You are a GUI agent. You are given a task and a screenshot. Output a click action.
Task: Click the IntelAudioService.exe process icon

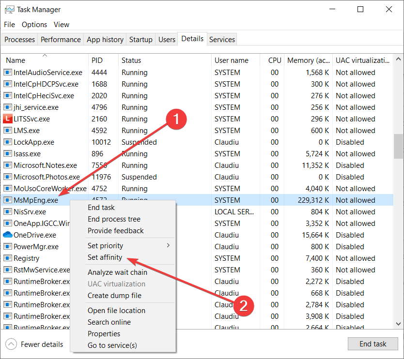(7, 73)
